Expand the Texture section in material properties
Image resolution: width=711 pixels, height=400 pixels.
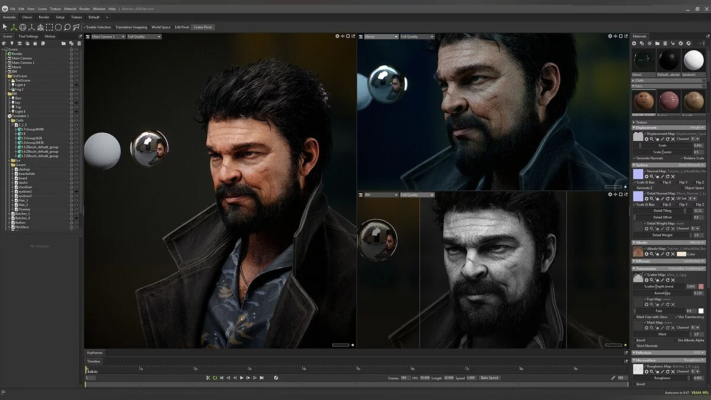(x=640, y=122)
